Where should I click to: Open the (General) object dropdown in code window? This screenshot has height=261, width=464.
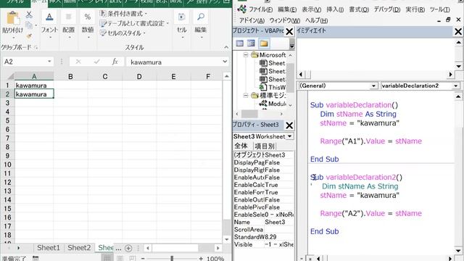[x=374, y=86]
